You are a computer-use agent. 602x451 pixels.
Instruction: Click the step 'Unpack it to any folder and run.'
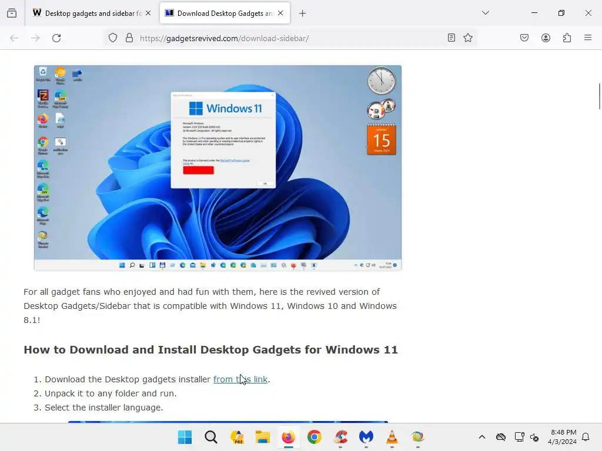(x=111, y=393)
